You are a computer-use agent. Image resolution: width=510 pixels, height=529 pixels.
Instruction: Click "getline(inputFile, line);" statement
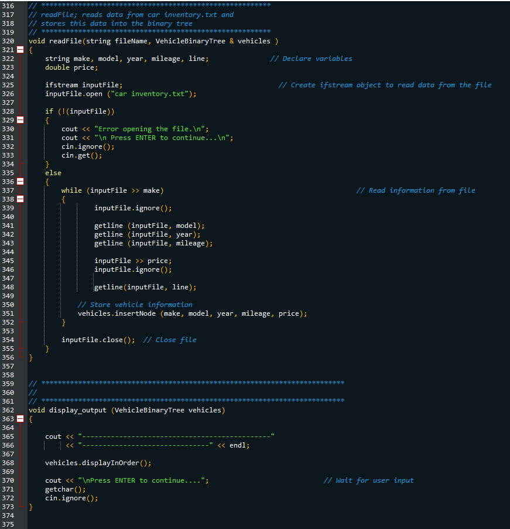pos(145,287)
